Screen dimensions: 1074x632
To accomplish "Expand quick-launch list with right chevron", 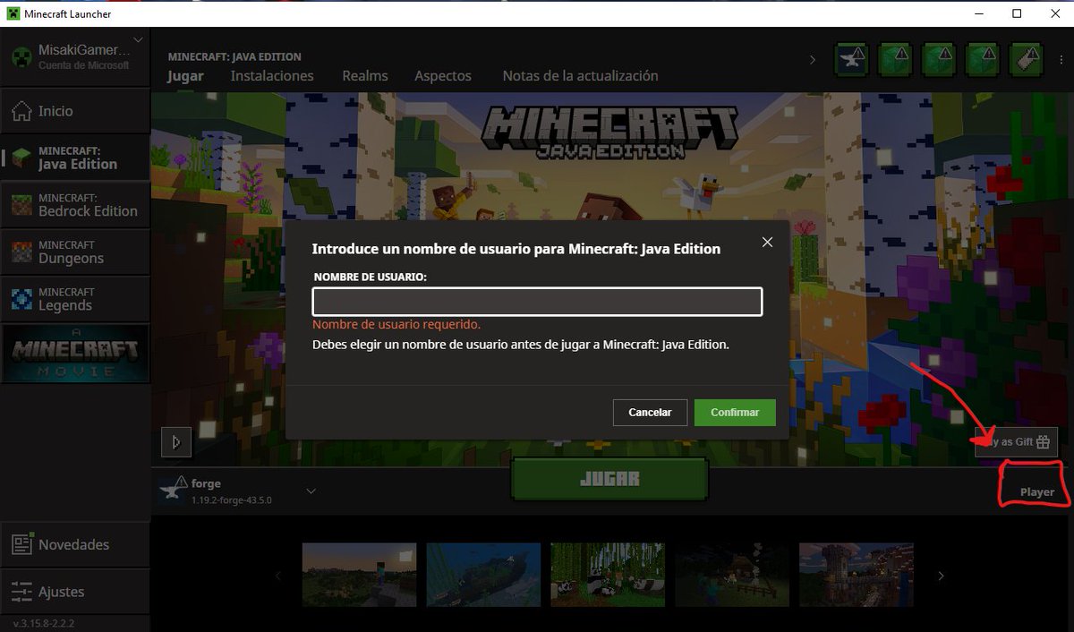I will tap(813, 60).
